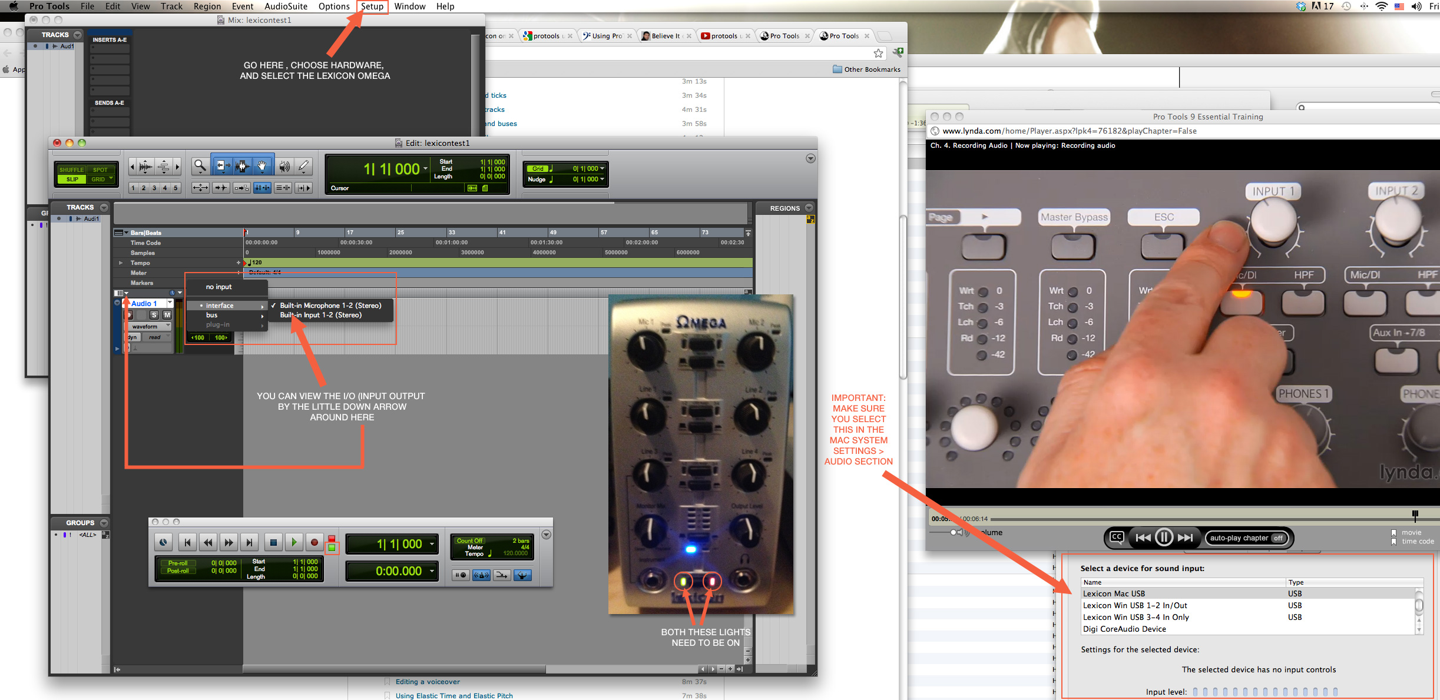Toggle Link Track and Edit Selection

click(x=283, y=188)
